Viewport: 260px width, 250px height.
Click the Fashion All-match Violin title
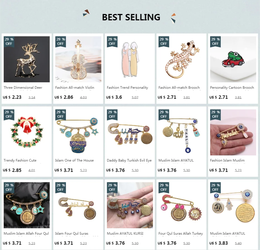click(74, 87)
